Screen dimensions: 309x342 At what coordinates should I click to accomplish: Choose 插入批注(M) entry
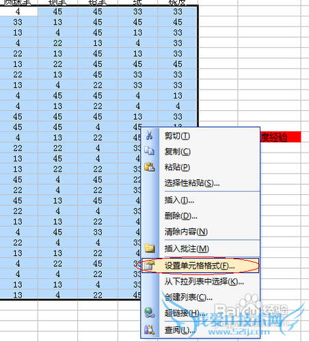tap(200, 248)
